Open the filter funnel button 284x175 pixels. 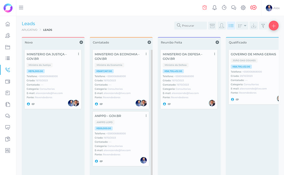263,26
